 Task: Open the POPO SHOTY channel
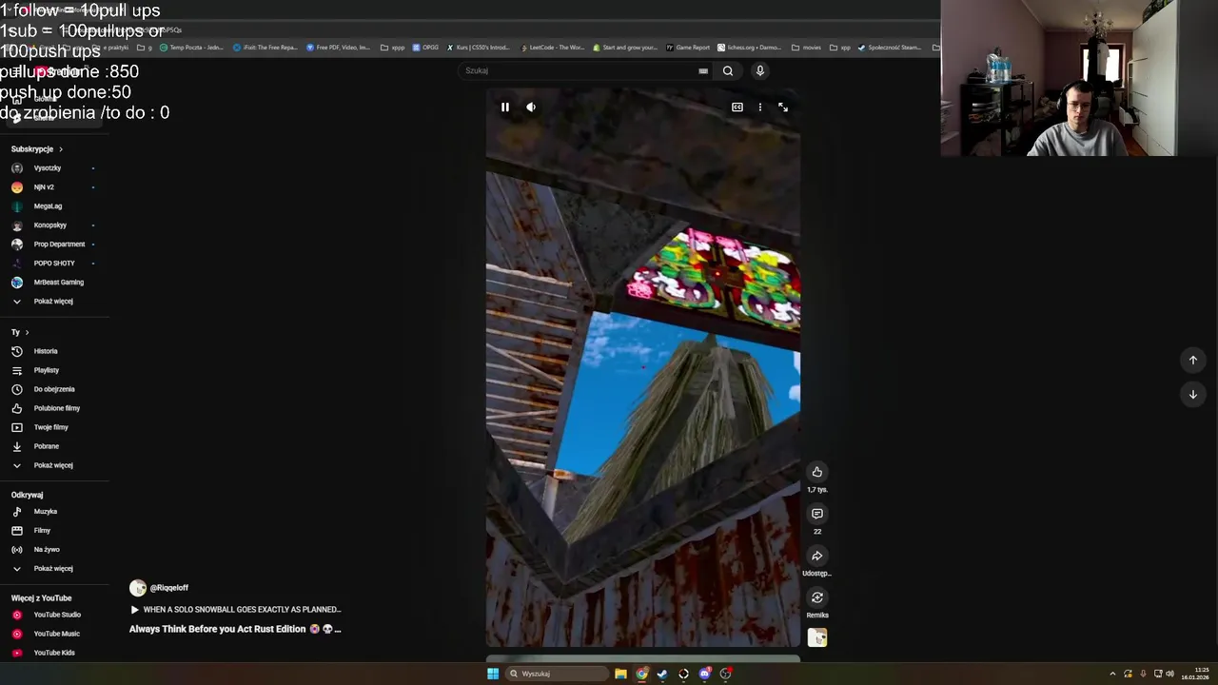(54, 264)
